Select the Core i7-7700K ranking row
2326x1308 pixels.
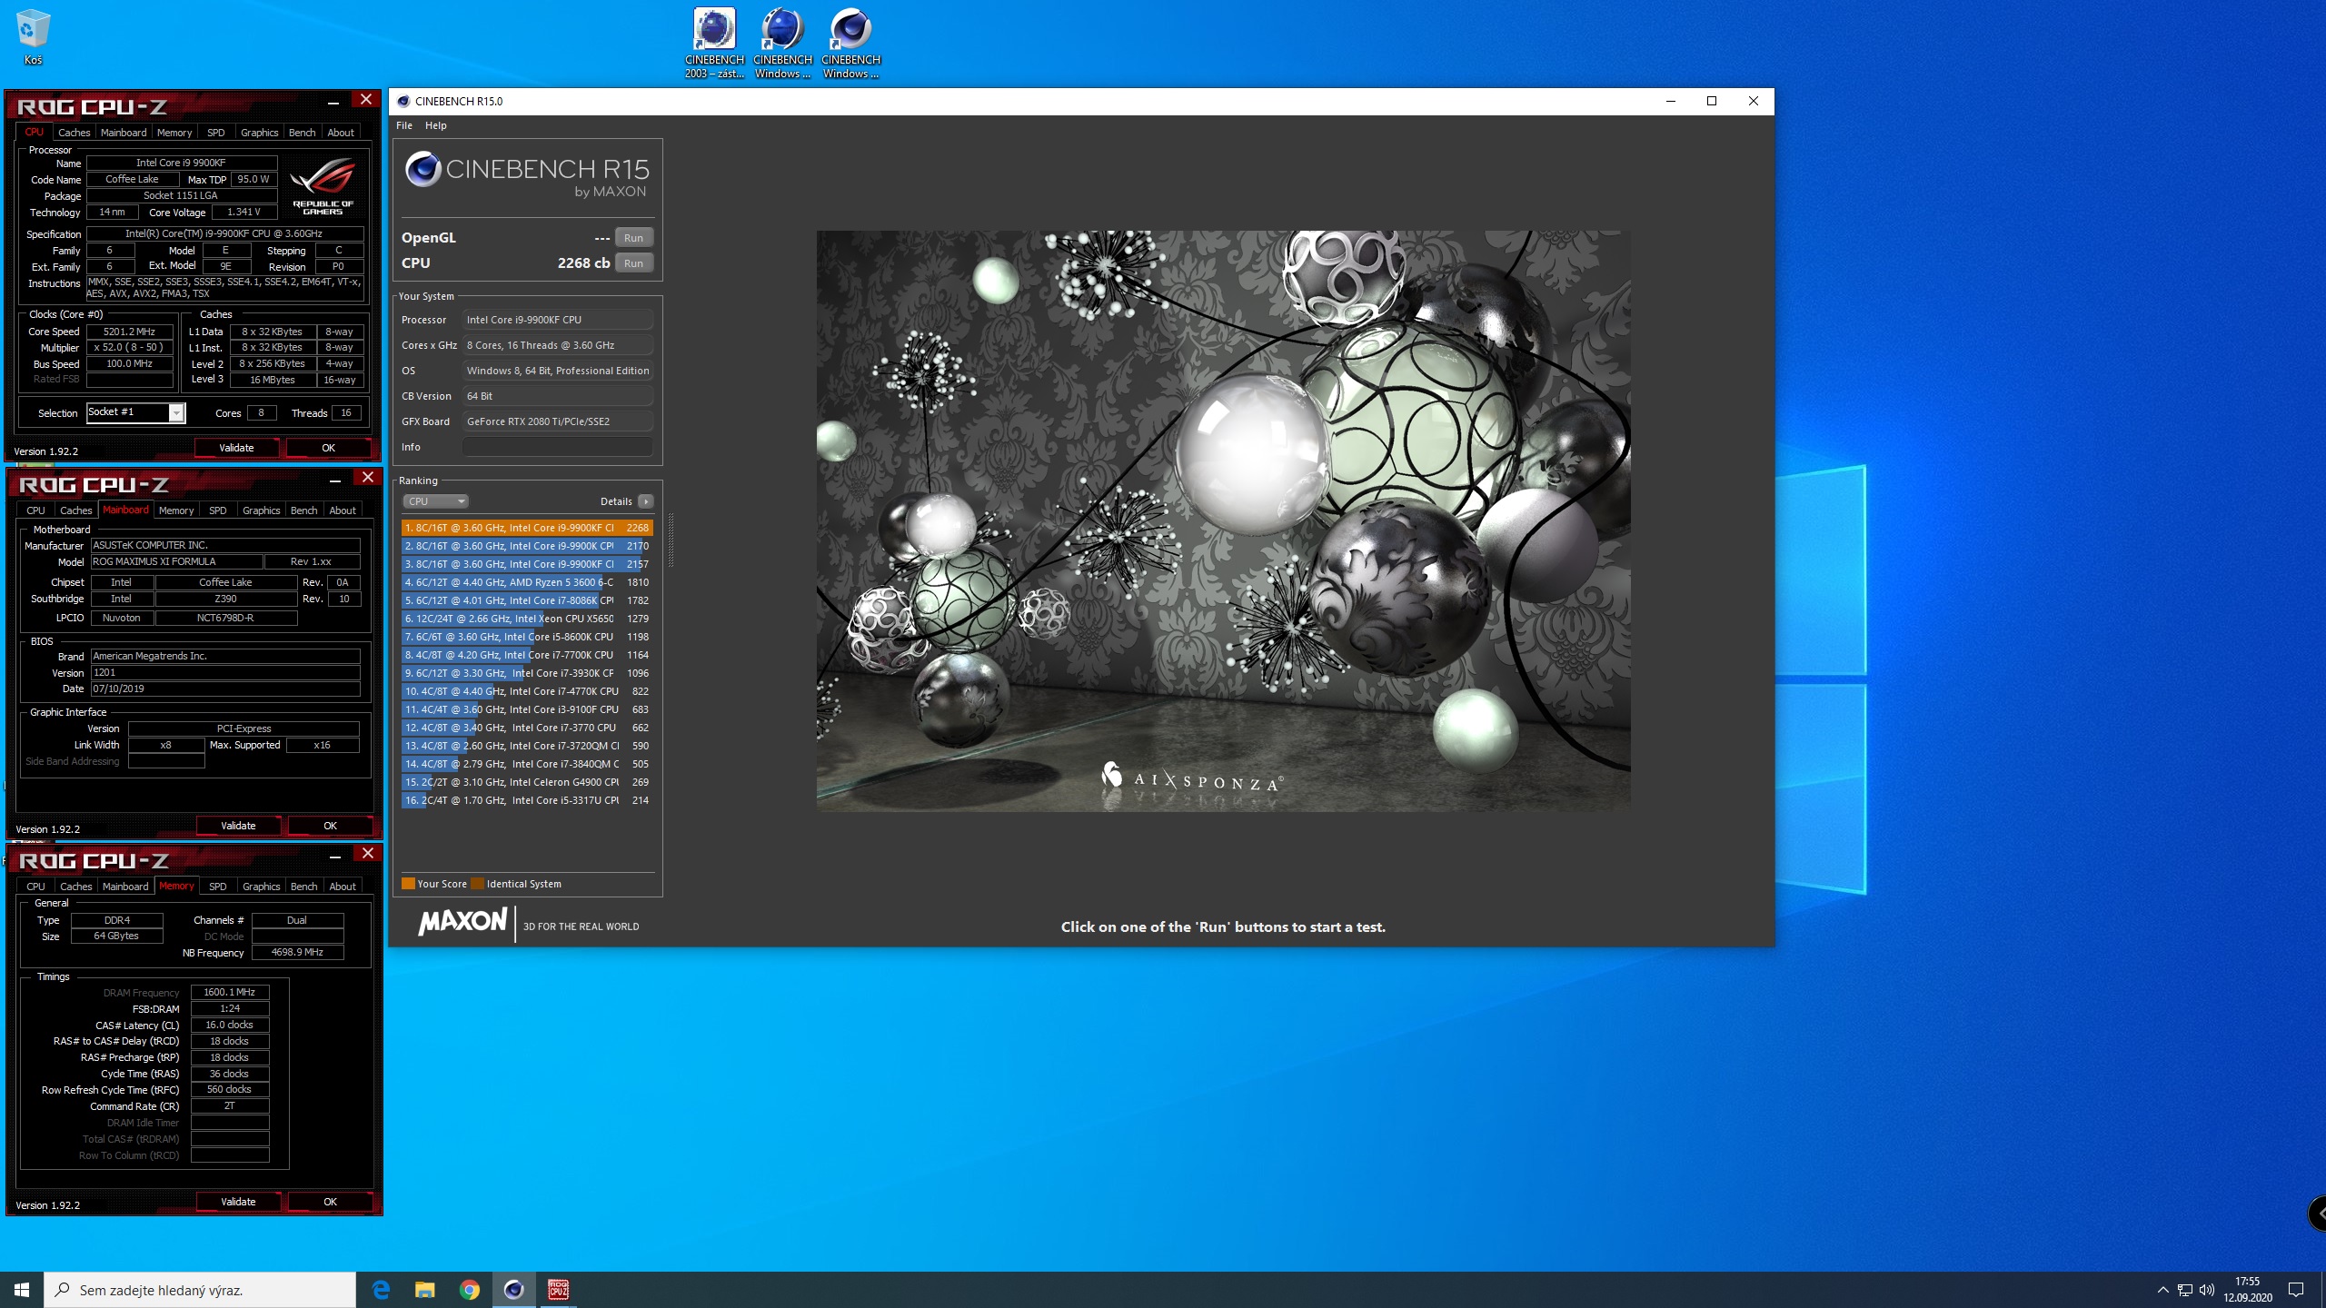[x=527, y=655]
